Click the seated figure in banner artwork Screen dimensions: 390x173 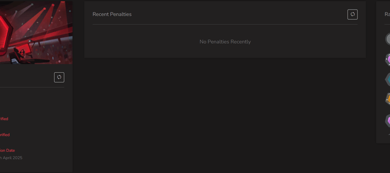click(x=21, y=54)
